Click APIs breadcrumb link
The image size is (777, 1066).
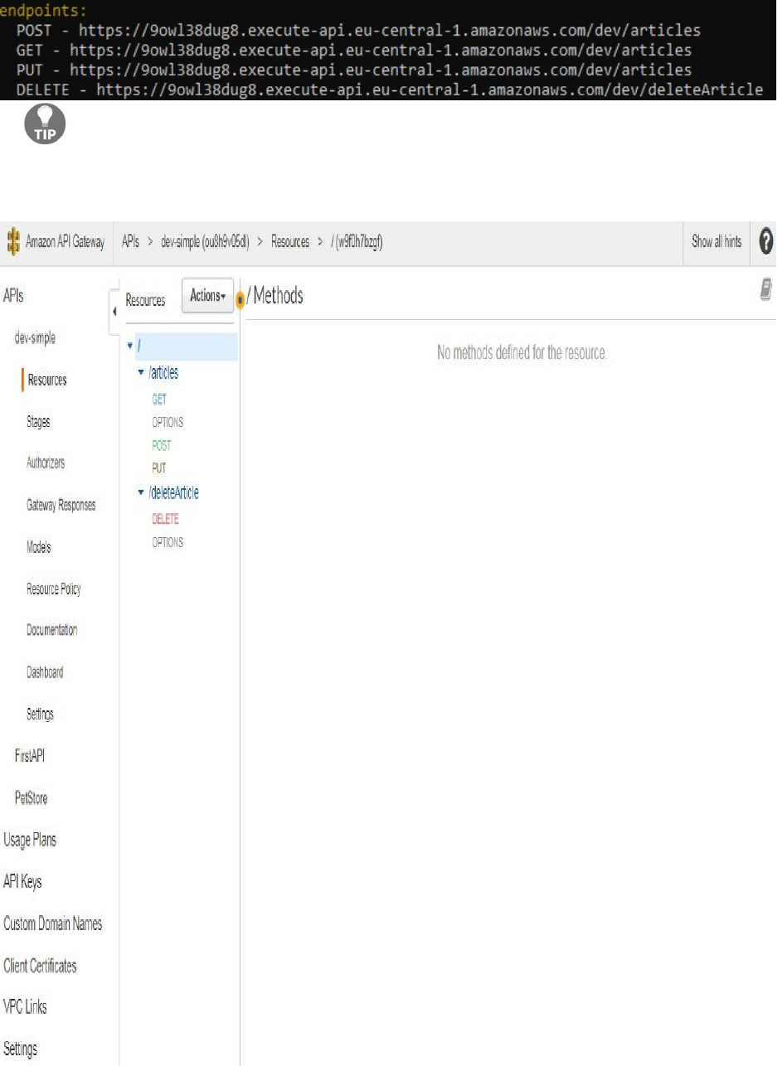[x=130, y=242]
